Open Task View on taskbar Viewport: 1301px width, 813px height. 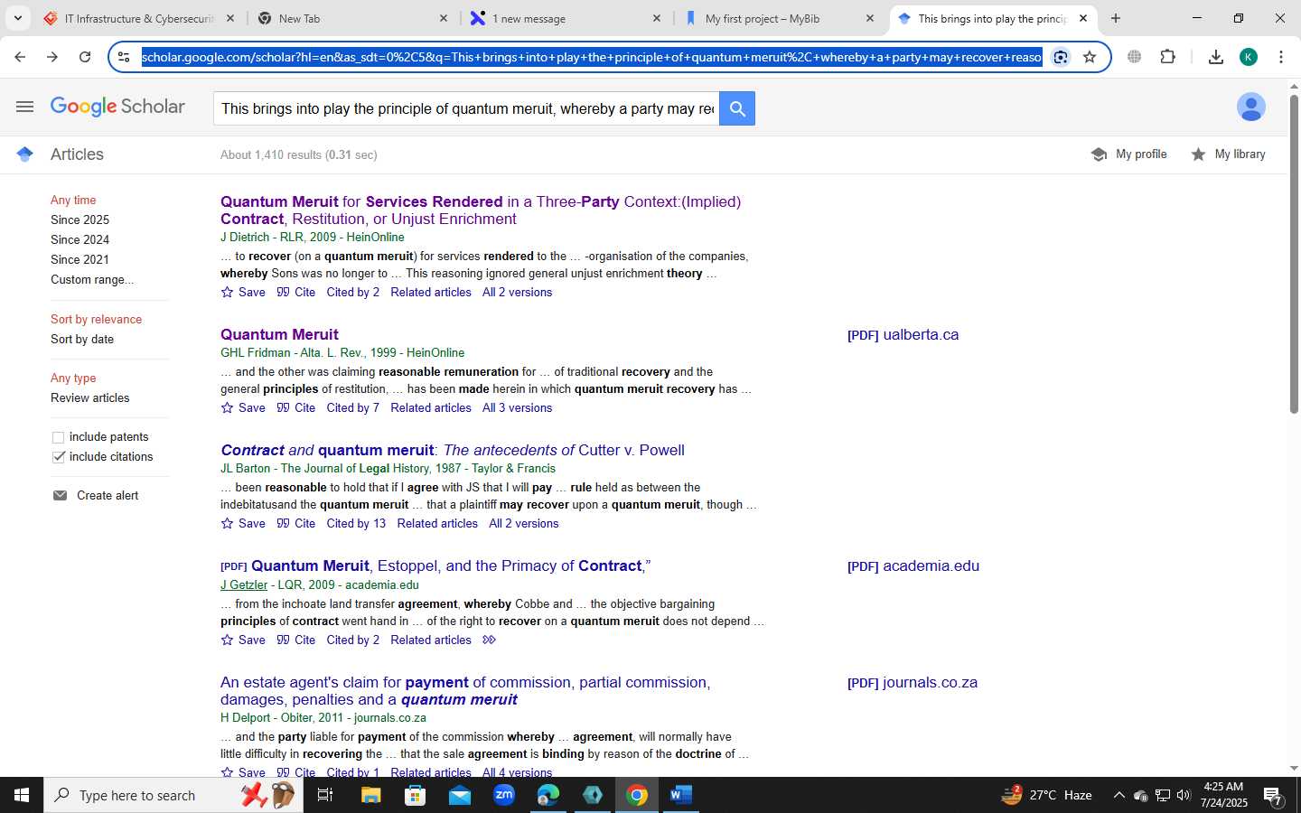[325, 795]
